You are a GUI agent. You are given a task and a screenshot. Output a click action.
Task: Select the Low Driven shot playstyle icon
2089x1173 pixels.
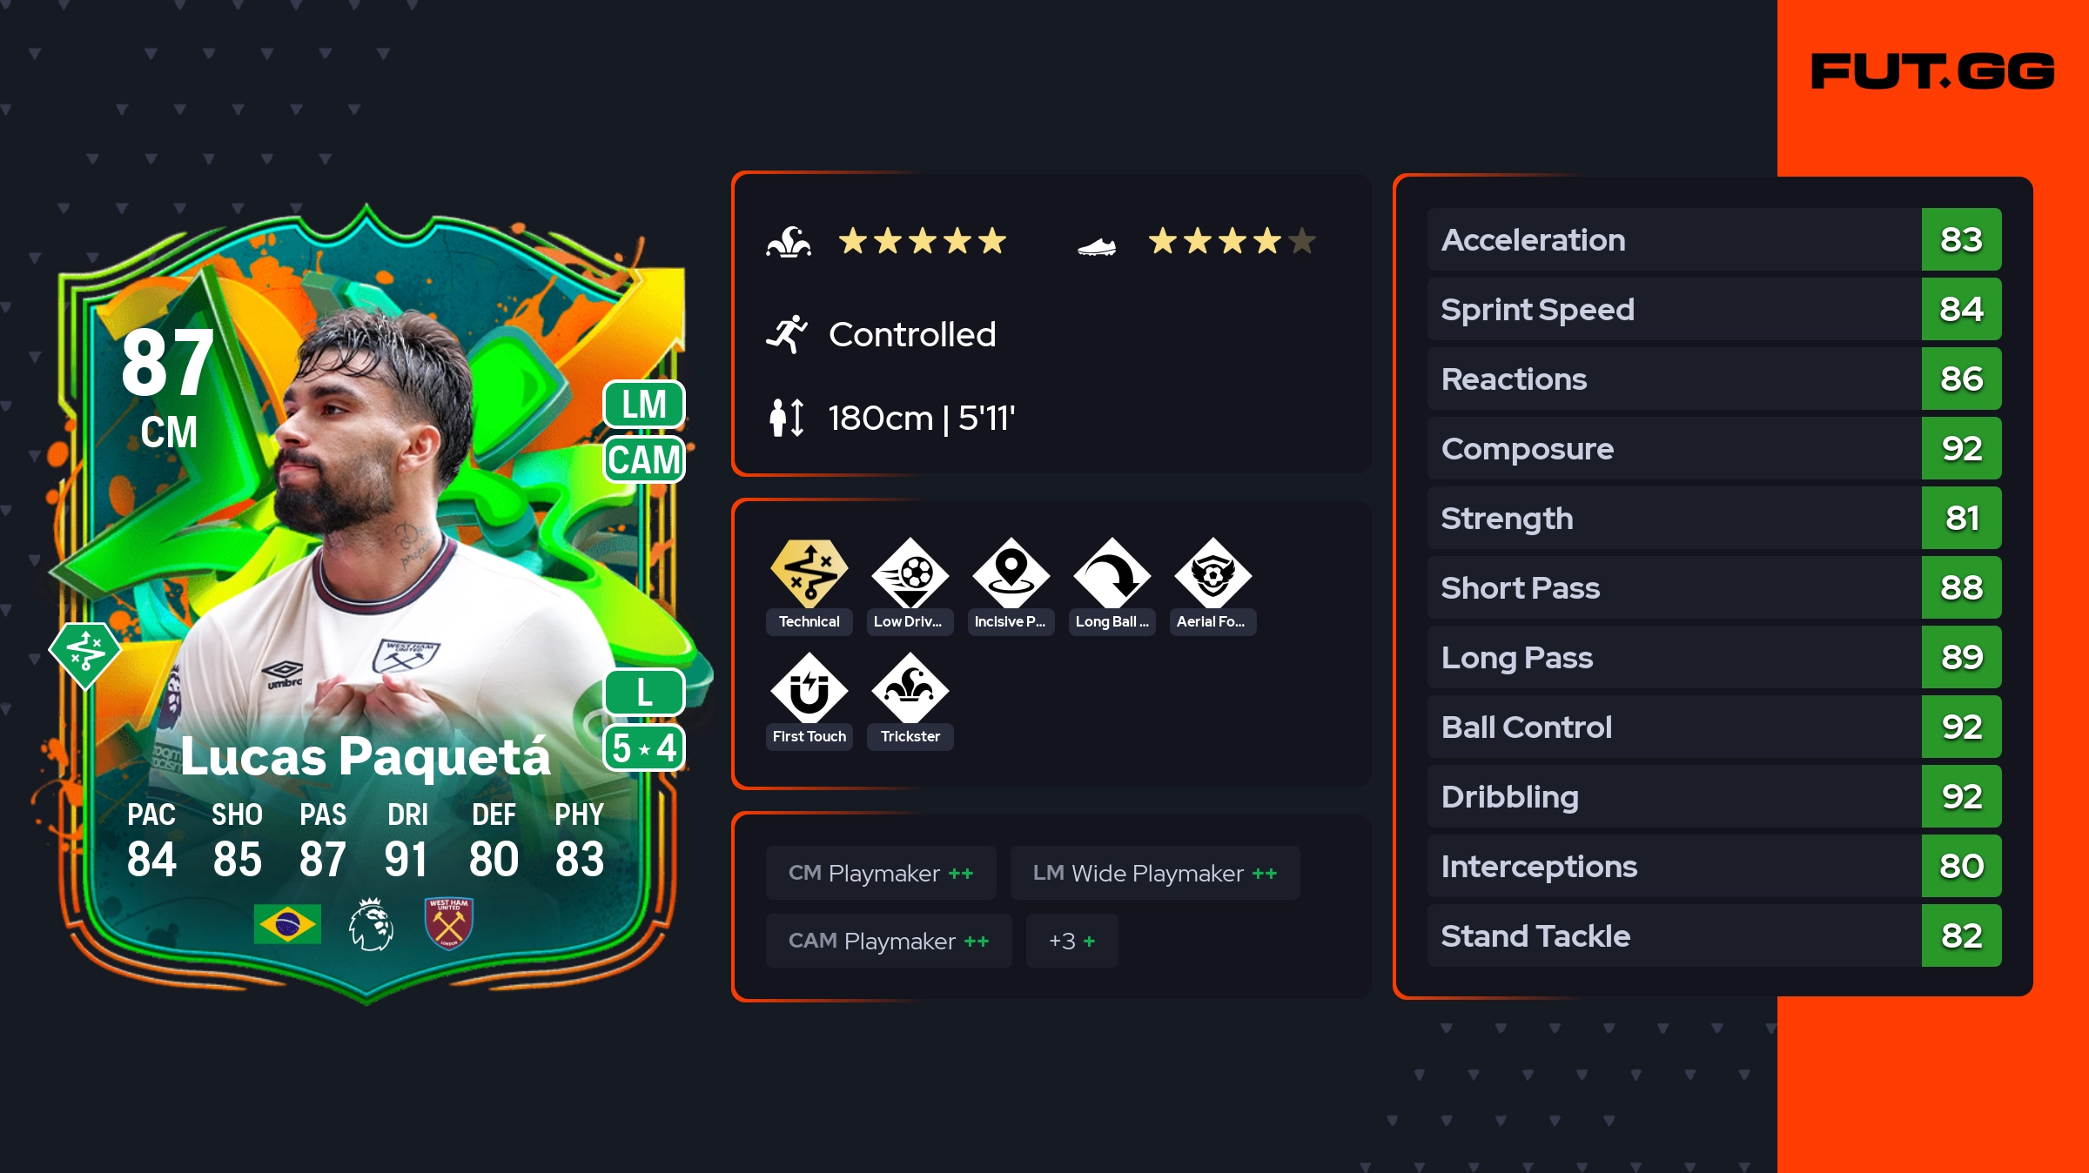910,573
